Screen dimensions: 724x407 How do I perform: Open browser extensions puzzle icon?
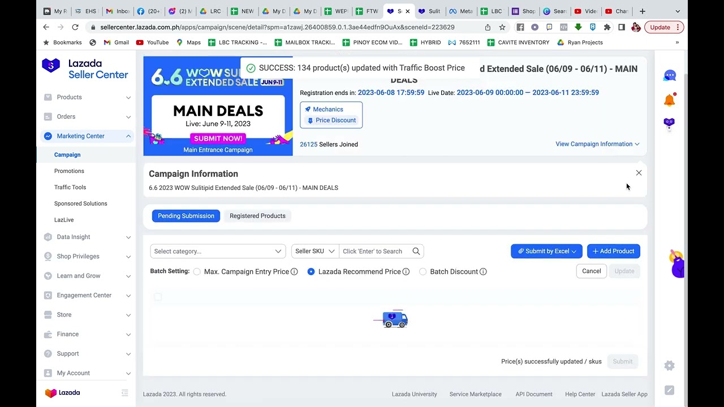pyautogui.click(x=607, y=27)
